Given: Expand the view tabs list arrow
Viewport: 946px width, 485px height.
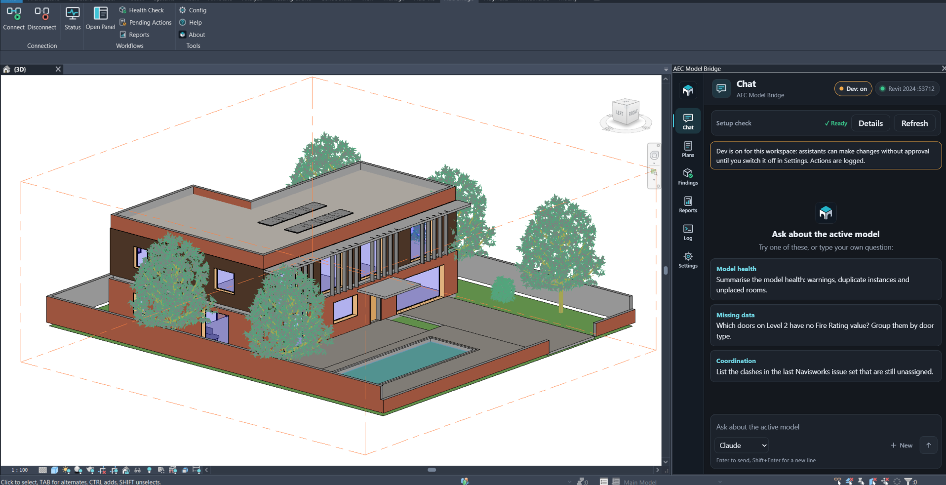Looking at the screenshot, I should (x=666, y=69).
